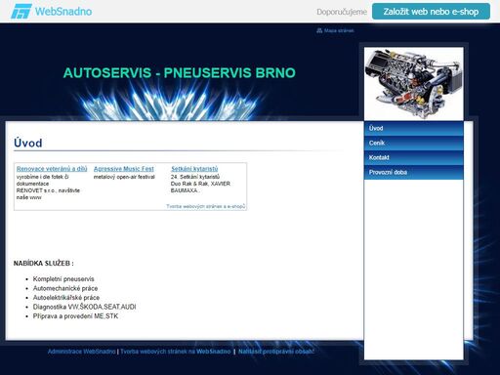Select the Úvod menu item

pyautogui.click(x=414, y=128)
